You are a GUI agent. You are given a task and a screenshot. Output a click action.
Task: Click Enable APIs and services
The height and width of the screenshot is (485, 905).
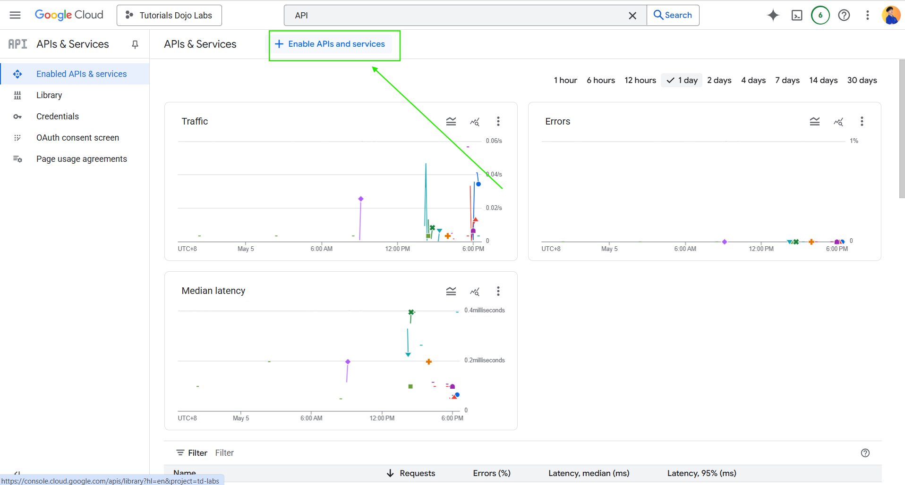point(330,44)
